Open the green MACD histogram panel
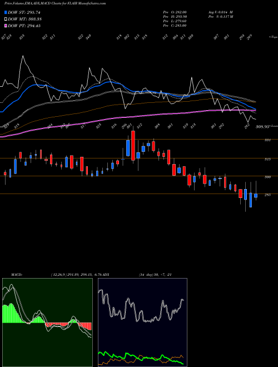 pos(47,323)
